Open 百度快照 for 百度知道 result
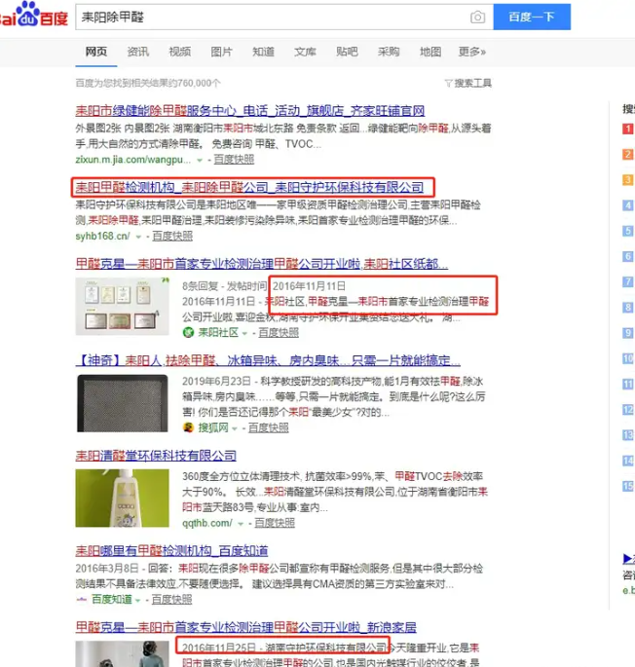This screenshot has width=635, height=667. 171,600
